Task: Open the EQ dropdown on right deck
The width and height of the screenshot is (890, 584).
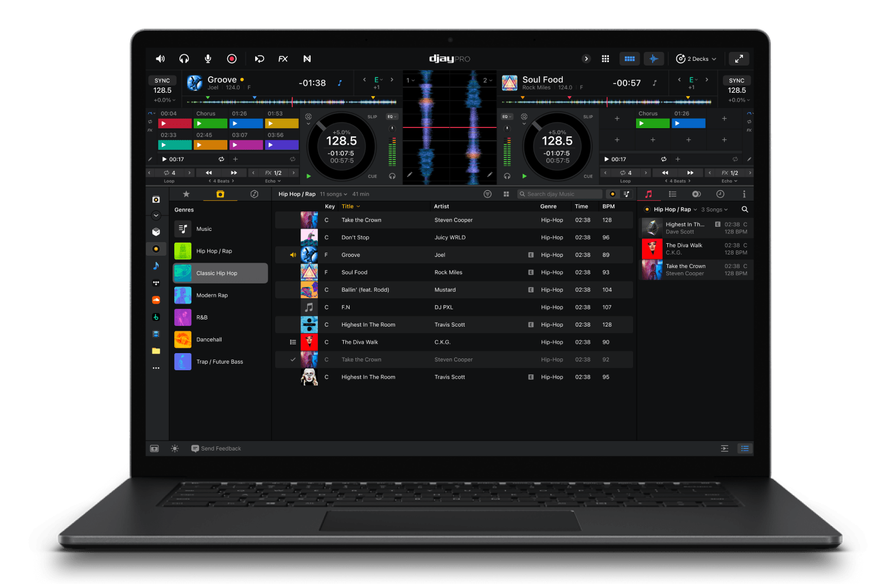Action: pyautogui.click(x=507, y=117)
